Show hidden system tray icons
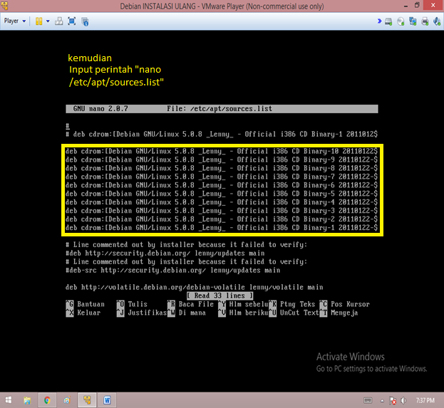Screen dimensions: 444x408 pyautogui.click(x=382, y=401)
